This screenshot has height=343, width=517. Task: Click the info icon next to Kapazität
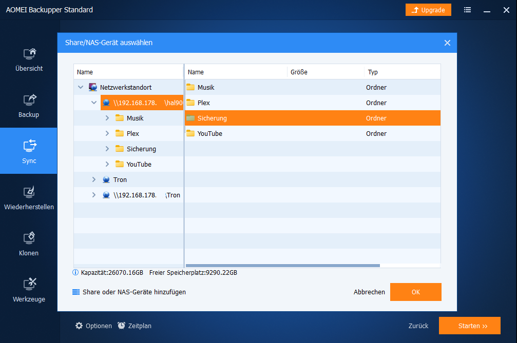[x=75, y=272]
